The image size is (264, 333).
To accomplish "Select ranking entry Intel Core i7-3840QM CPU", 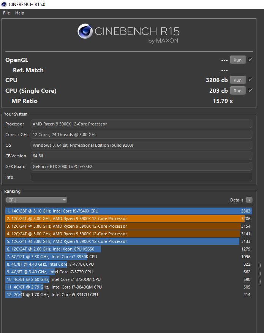I will tap(129, 287).
